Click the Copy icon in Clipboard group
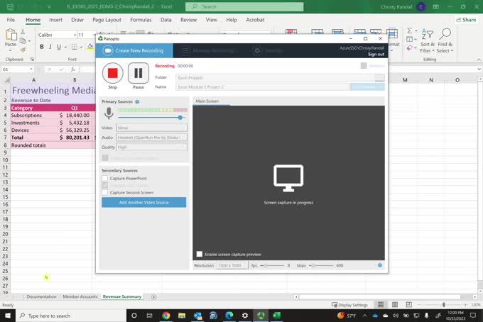This screenshot has width=483, height=322. pos(23,40)
